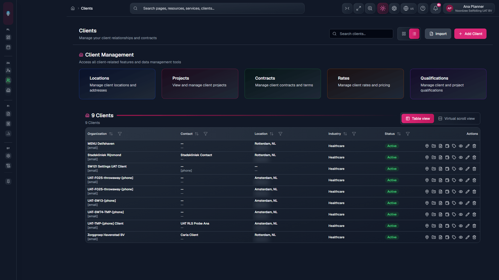The image size is (499, 280).
Task: Open Contracts management card
Action: click(x=283, y=84)
